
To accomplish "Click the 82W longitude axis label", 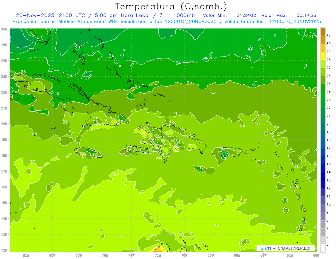I will 26,255.
